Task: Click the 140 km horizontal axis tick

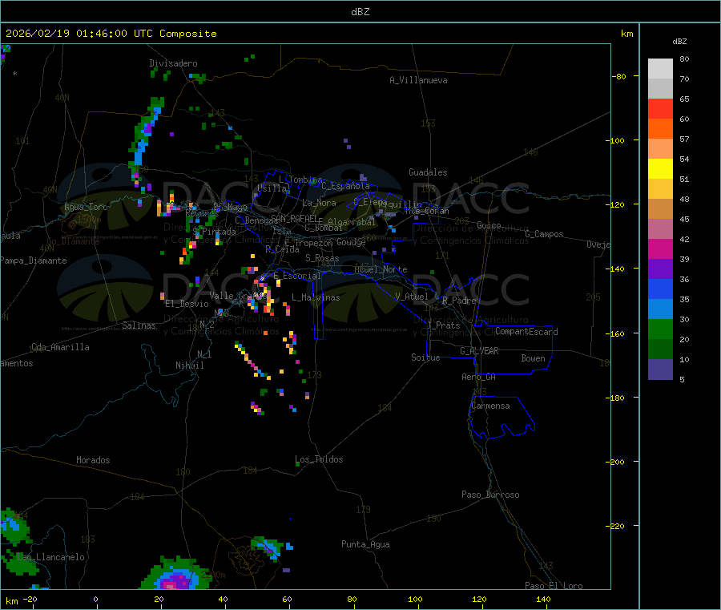Action: click(543, 600)
